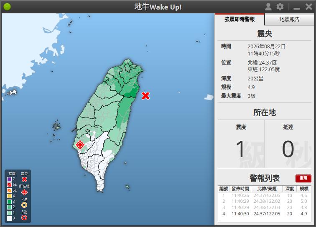Click the arrival seconds number 0

click(288, 149)
